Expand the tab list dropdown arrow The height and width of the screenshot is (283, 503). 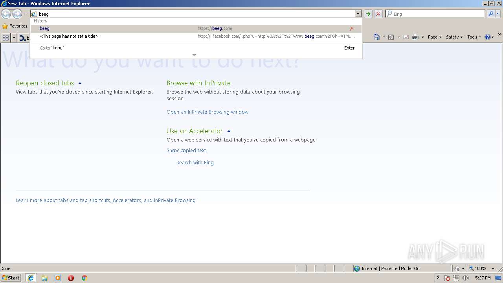pyautogui.click(x=14, y=38)
